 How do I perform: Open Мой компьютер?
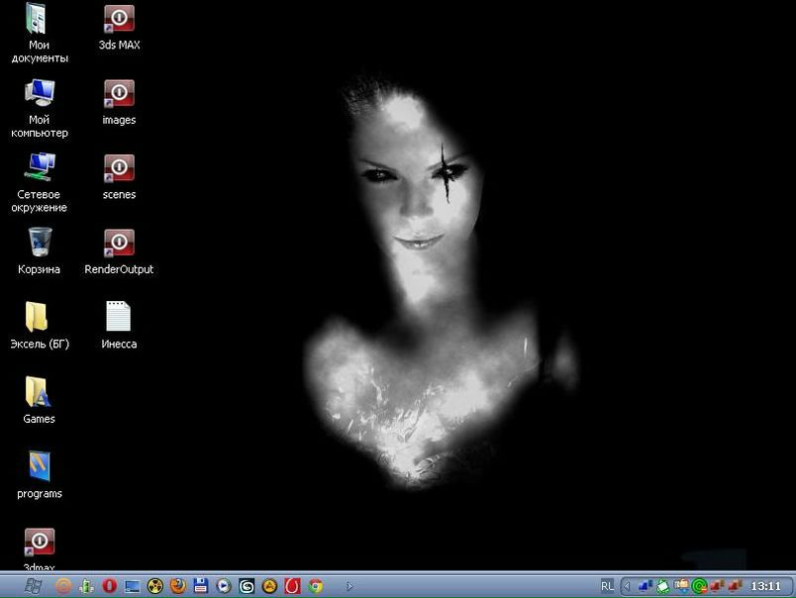click(x=40, y=94)
